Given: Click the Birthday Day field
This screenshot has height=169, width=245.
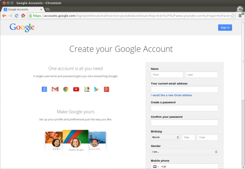Looking at the screenshot, I should click(x=188, y=137).
